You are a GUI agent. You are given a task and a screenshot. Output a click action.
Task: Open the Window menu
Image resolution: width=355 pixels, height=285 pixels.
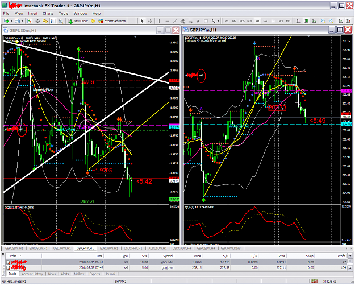coord(81,14)
